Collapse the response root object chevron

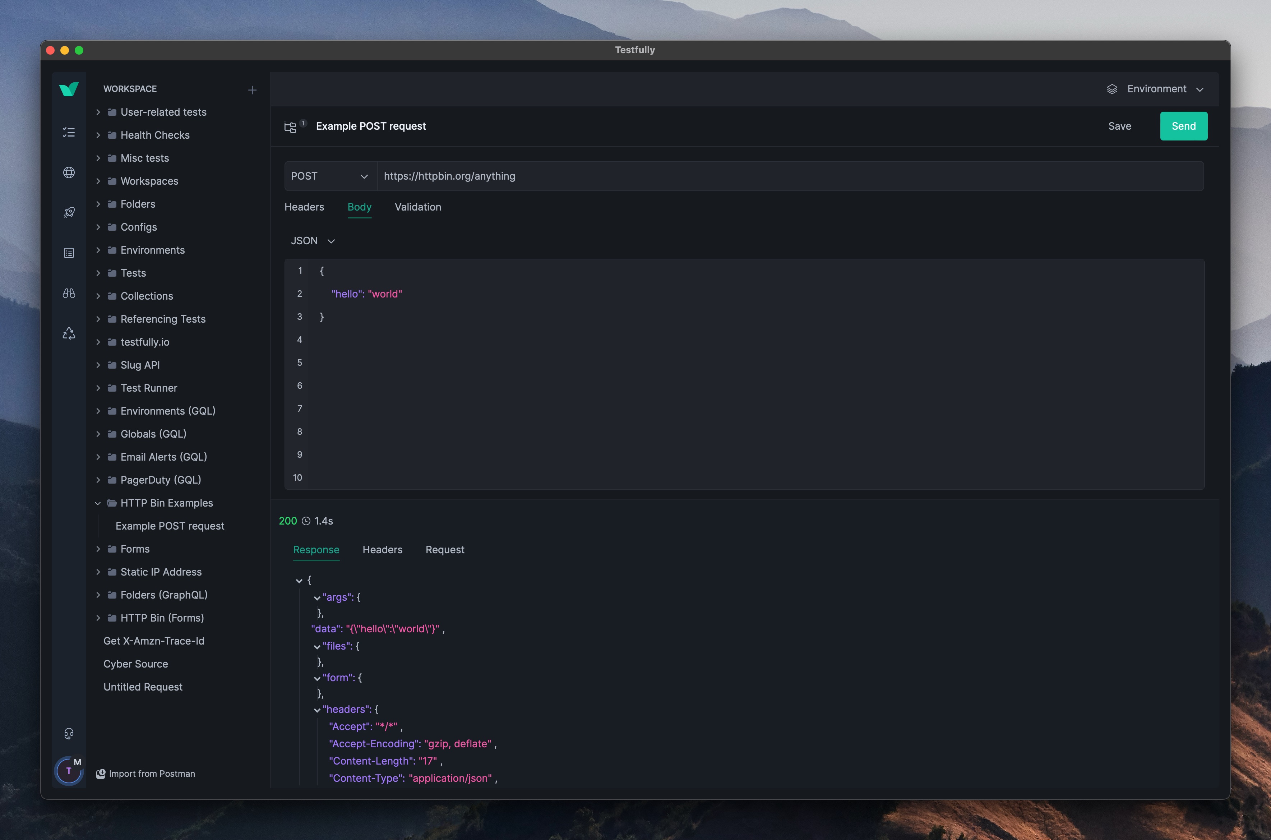pyautogui.click(x=299, y=581)
